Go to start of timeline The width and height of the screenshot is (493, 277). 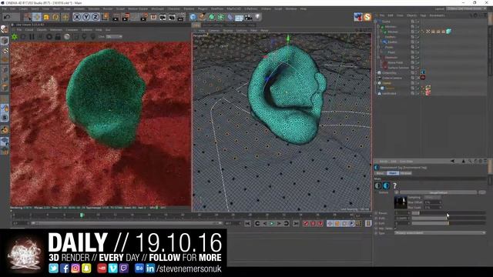click(x=248, y=223)
